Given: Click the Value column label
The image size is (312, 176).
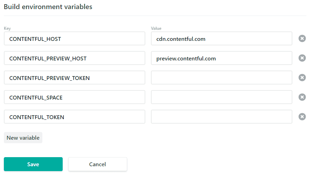Looking at the screenshot, I should click(x=156, y=28).
